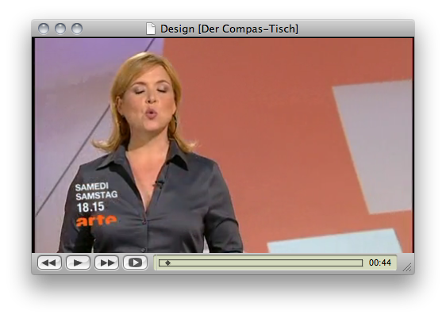Click the orange arte logo overlay
This screenshot has width=446, height=318.
96,220
